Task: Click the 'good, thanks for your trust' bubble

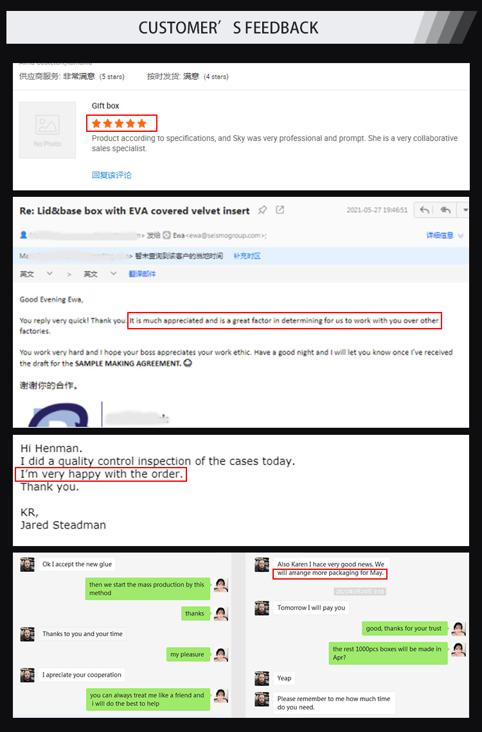Action: 404,628
